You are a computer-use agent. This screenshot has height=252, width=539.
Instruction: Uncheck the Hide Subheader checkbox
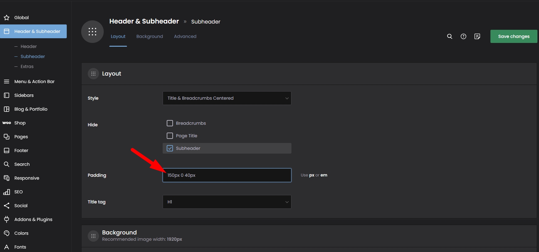pos(170,148)
